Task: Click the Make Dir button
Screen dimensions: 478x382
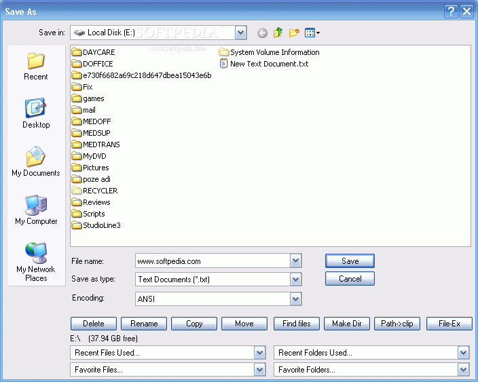Action: click(347, 324)
